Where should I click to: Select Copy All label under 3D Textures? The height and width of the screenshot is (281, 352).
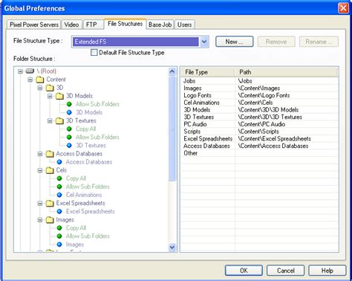pyautogui.click(x=85, y=129)
